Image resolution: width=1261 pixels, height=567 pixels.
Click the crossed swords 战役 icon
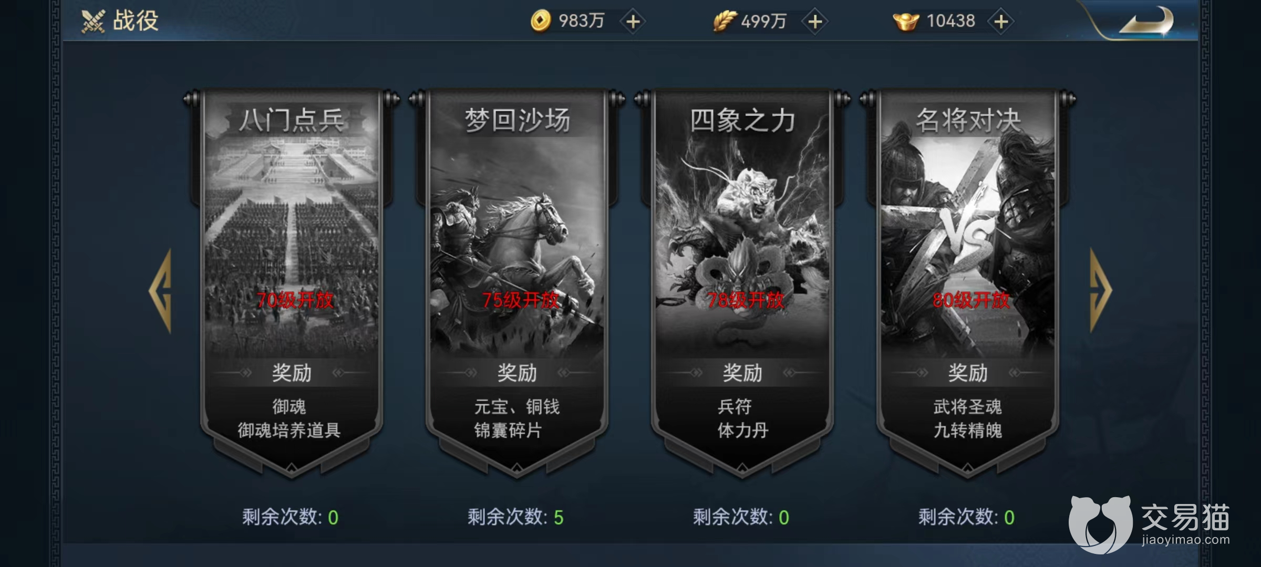tap(93, 22)
